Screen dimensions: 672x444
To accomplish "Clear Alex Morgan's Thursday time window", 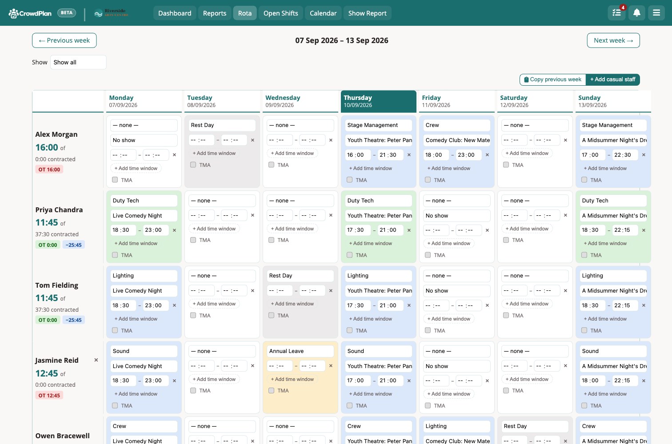I will pos(409,155).
